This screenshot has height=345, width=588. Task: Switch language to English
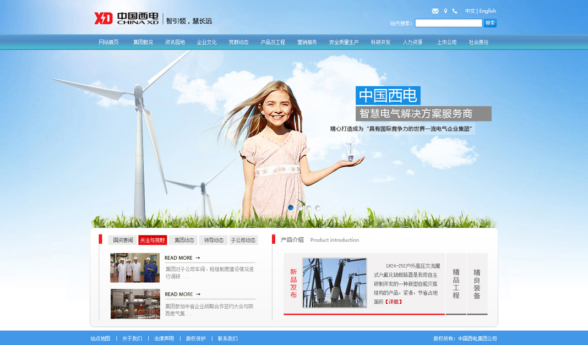click(x=487, y=11)
